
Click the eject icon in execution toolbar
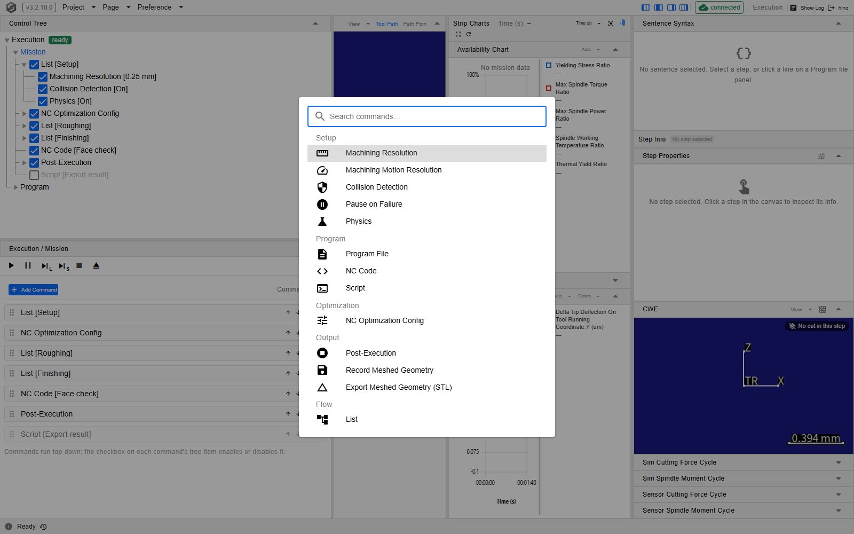tap(96, 265)
